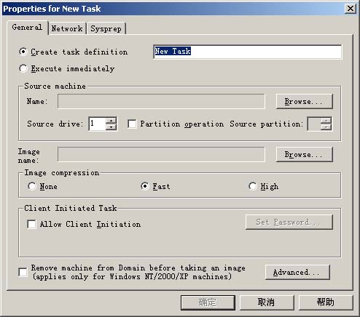This screenshot has height=317, width=360.
Task: Click the Set Password button
Action: (x=289, y=222)
